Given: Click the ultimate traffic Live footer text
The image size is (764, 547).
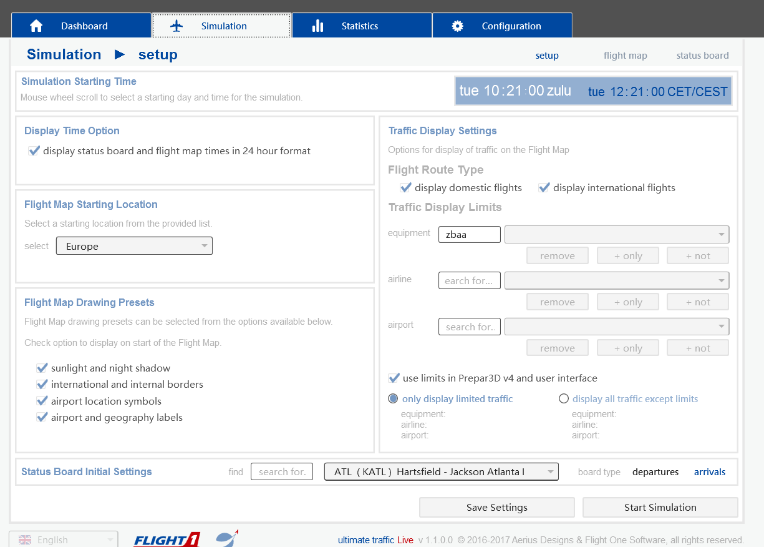Looking at the screenshot, I should [x=375, y=540].
